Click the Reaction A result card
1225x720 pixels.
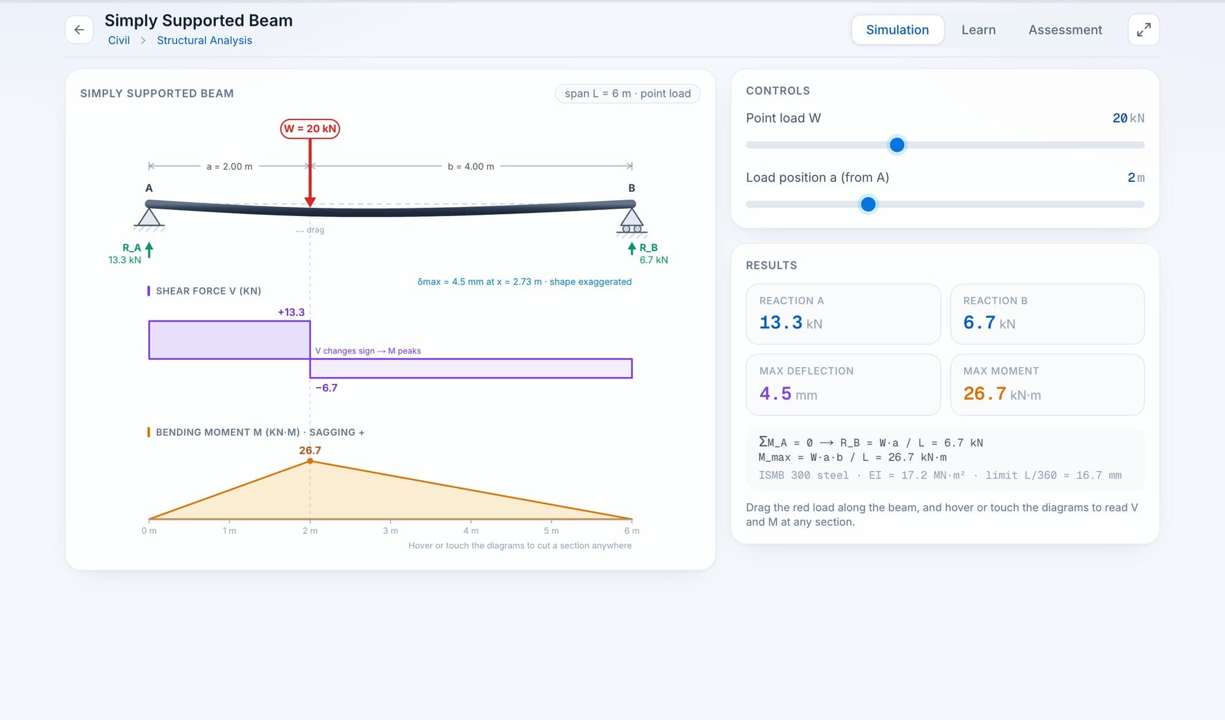coord(843,313)
